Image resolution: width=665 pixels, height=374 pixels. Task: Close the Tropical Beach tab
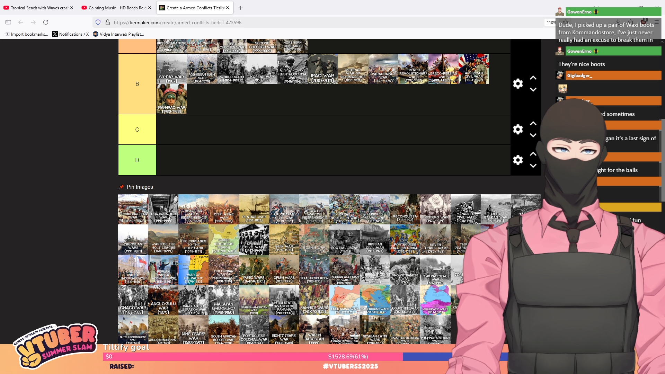[72, 8]
